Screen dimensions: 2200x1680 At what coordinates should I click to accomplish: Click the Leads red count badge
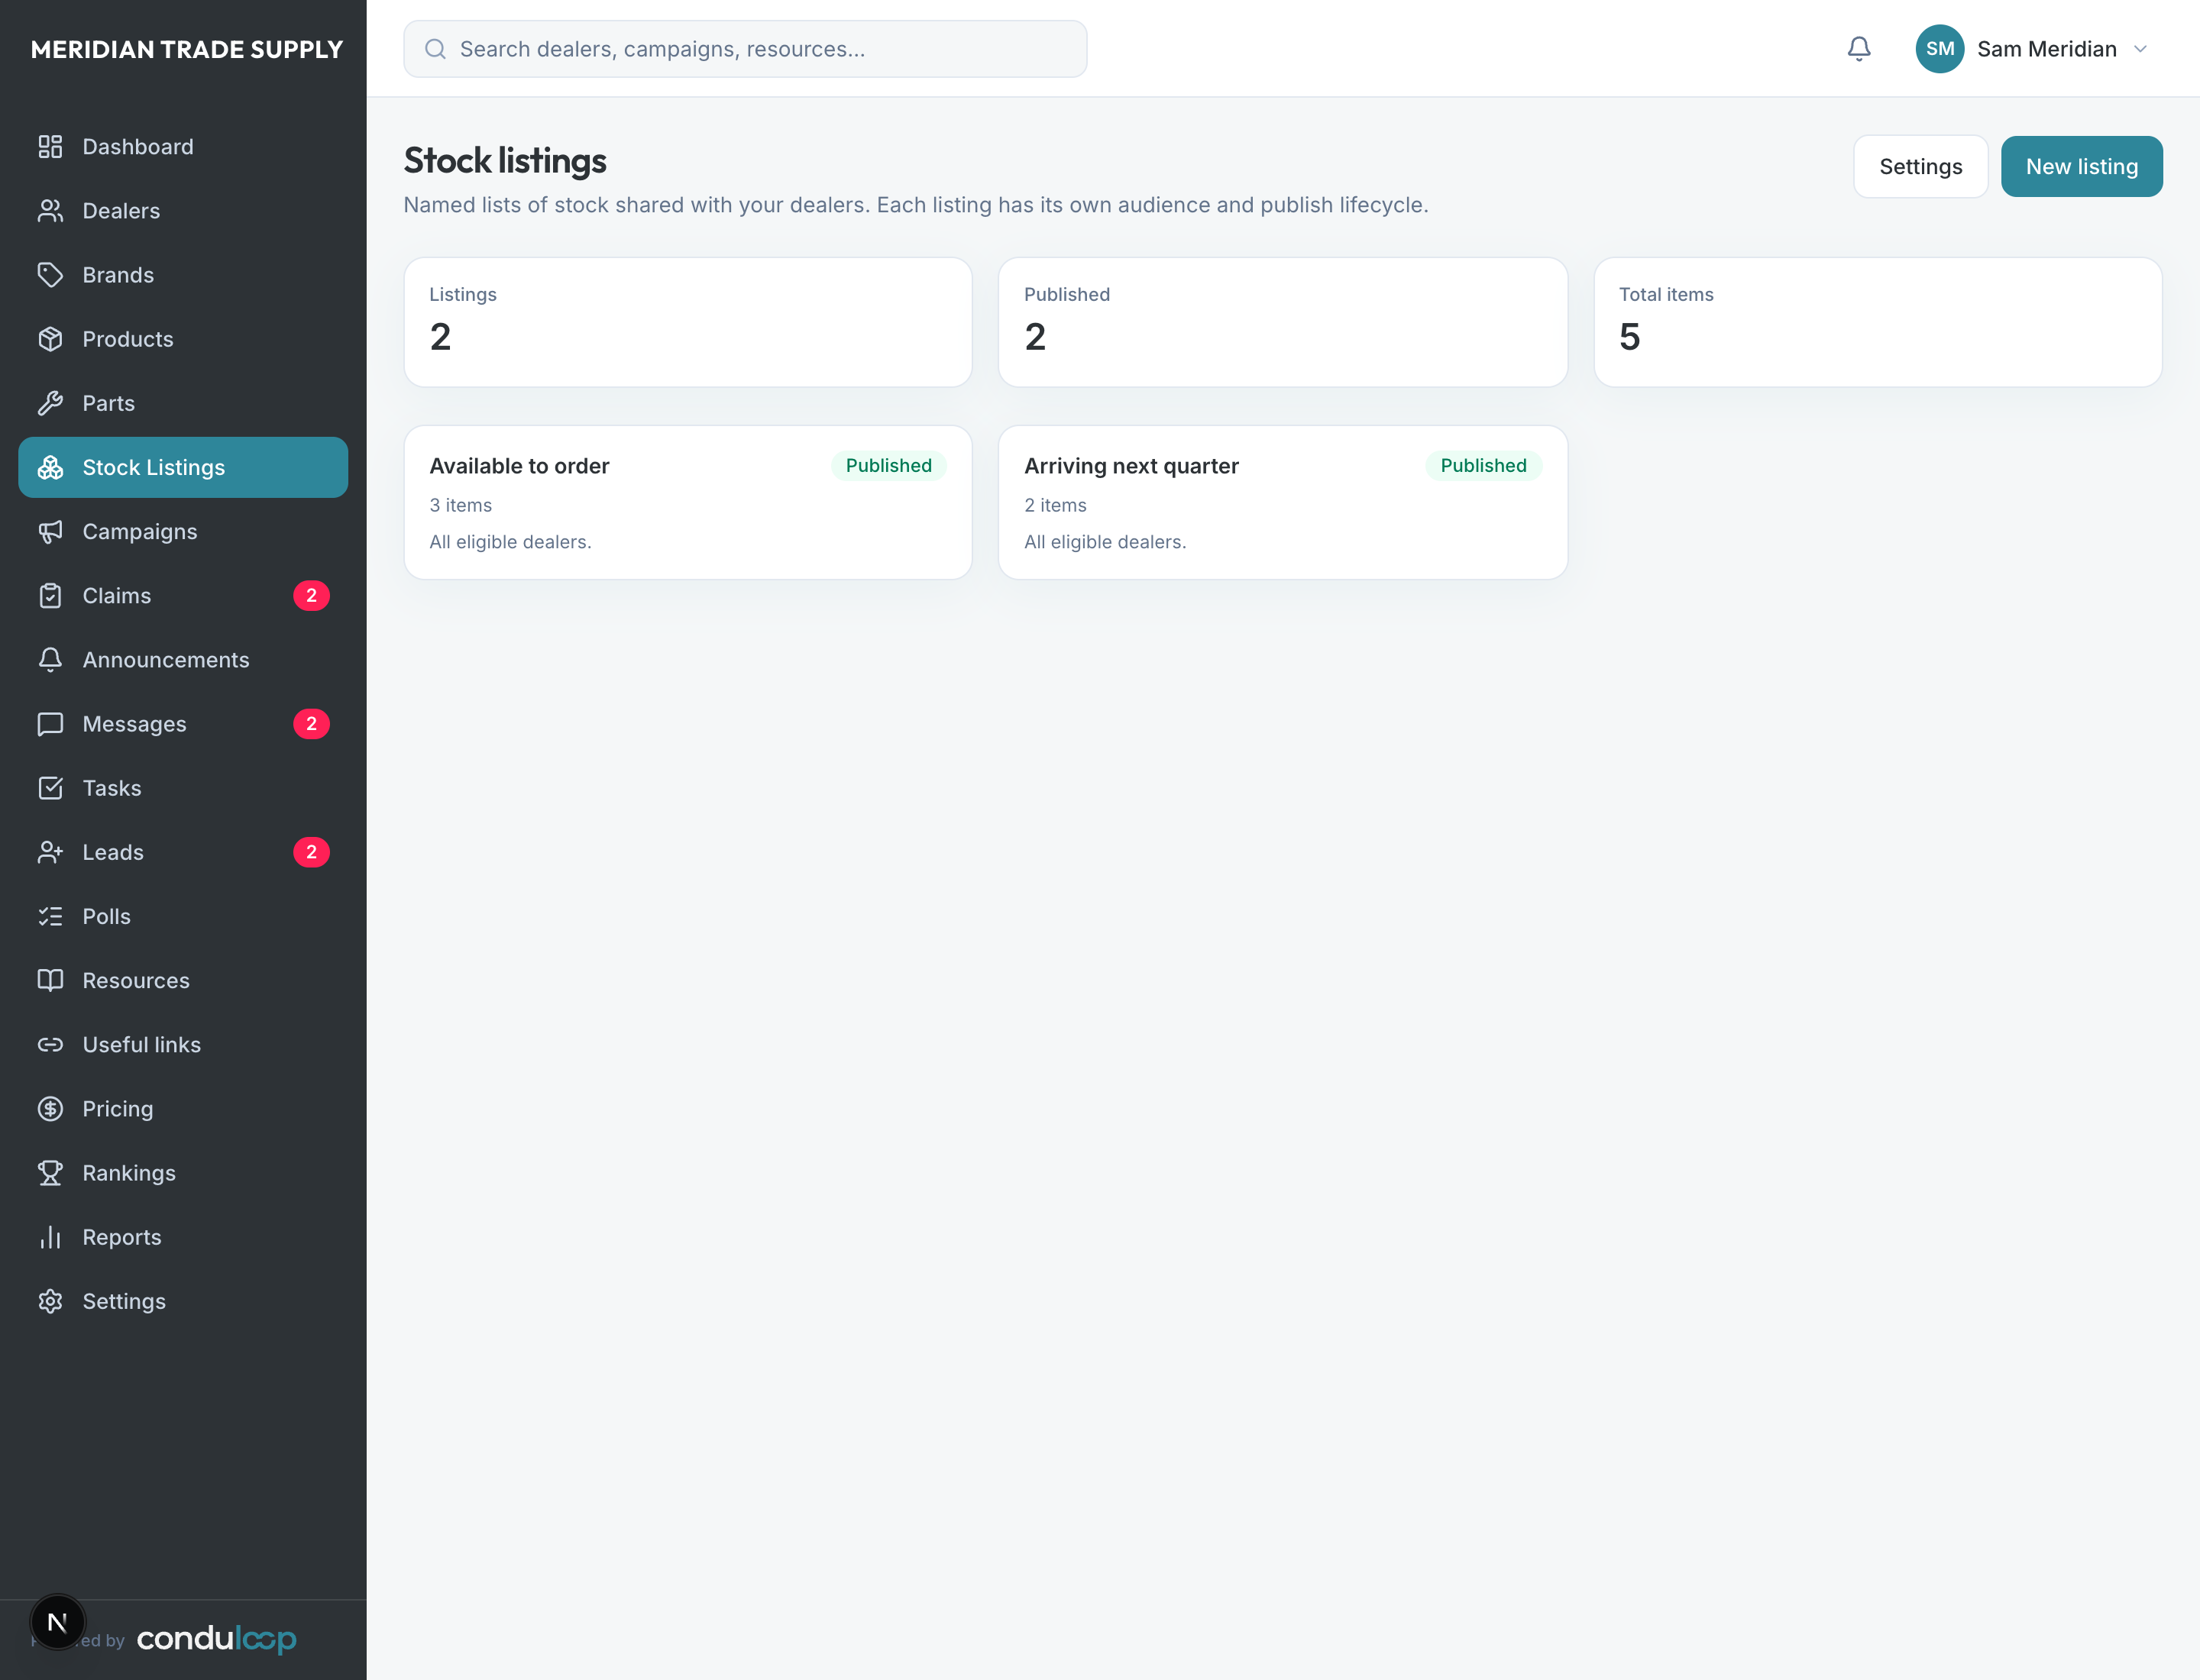click(311, 852)
